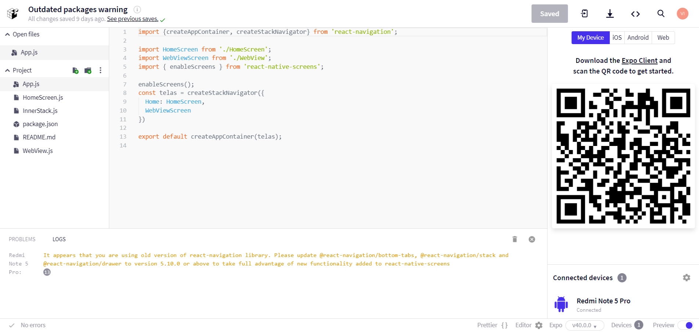Open the Expo version v40.0.0 dropdown
699x332 pixels.
tap(585, 325)
